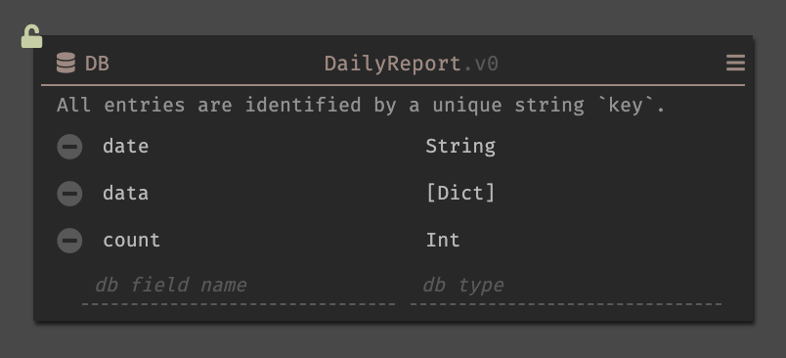Edit the data field name
This screenshot has width=786, height=358.
(x=125, y=193)
